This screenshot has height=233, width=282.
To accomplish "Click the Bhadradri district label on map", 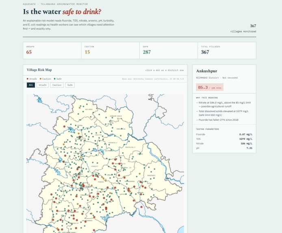I will tap(152, 175).
